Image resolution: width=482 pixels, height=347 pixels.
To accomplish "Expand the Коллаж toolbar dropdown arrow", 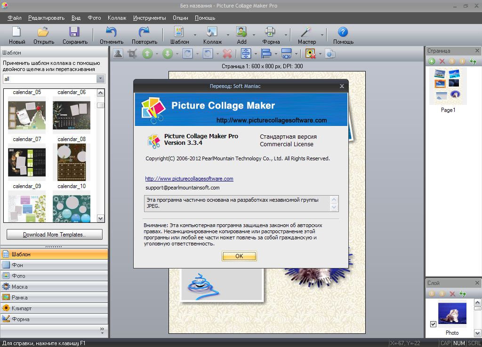I will coord(228,35).
